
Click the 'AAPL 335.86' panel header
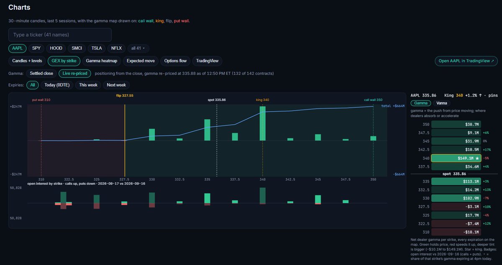coord(423,95)
